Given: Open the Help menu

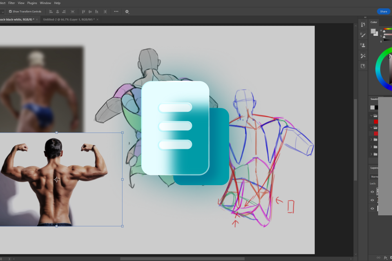Looking at the screenshot, I should pyautogui.click(x=57, y=3).
